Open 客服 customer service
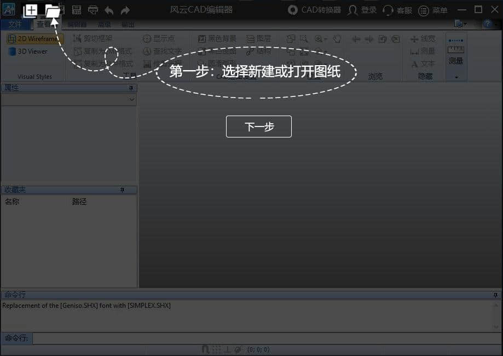Image resolution: width=503 pixels, height=356 pixels. click(397, 10)
